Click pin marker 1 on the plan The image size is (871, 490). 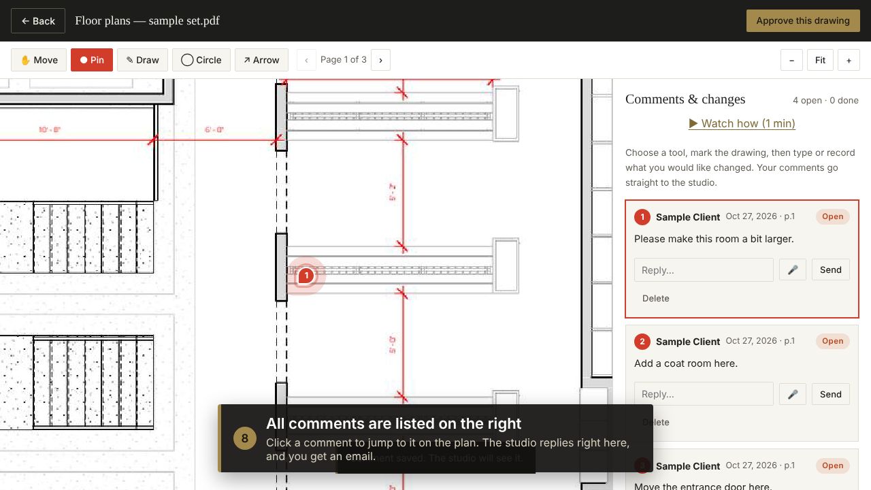(306, 275)
